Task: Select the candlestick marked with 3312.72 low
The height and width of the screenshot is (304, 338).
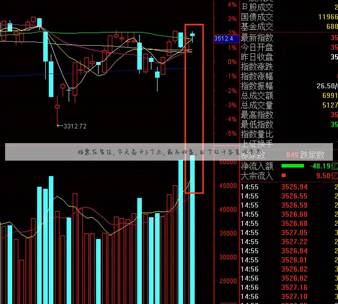Action: point(57,110)
